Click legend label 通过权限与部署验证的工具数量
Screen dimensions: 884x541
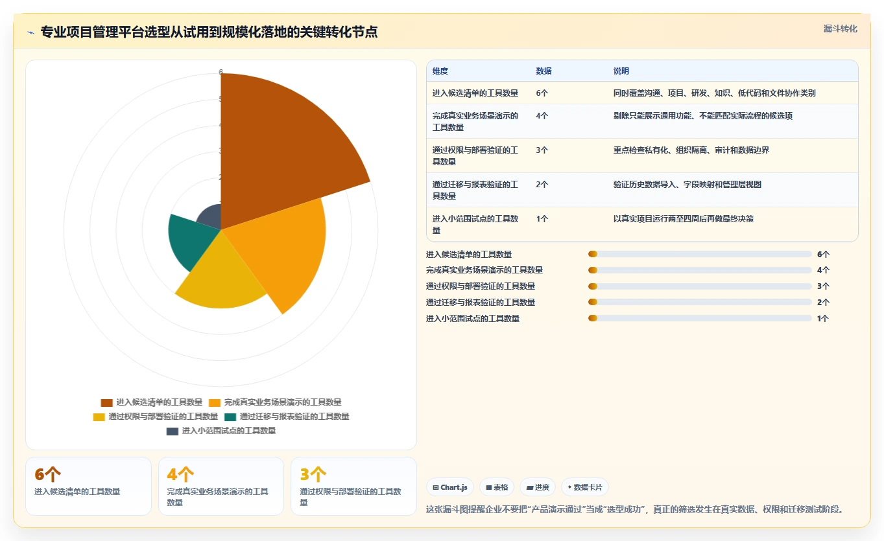163,417
